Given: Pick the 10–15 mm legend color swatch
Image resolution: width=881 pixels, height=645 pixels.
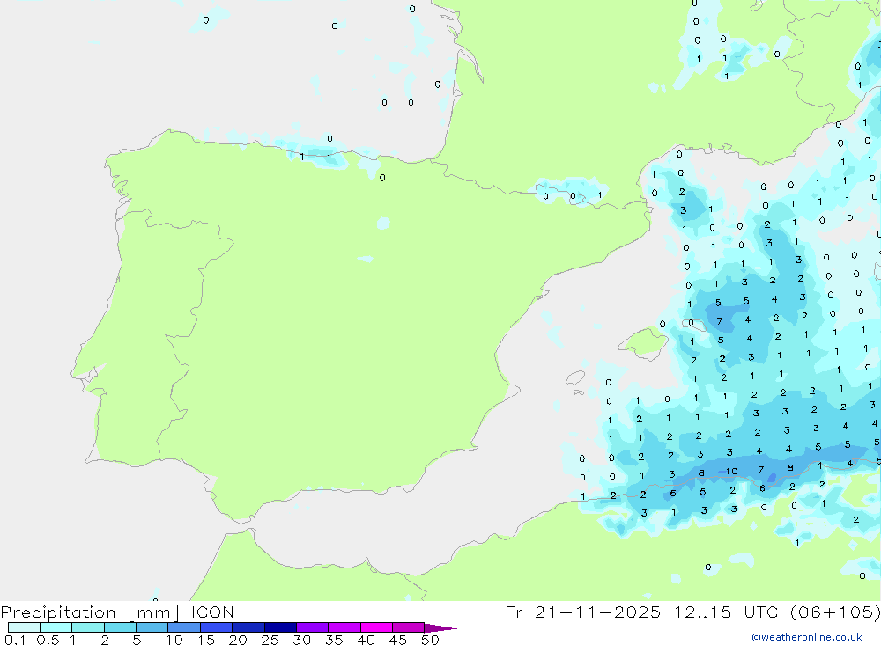Looking at the screenshot, I should point(184,627).
